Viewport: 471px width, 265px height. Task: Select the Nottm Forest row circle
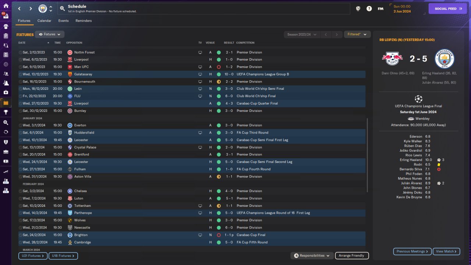(21, 53)
